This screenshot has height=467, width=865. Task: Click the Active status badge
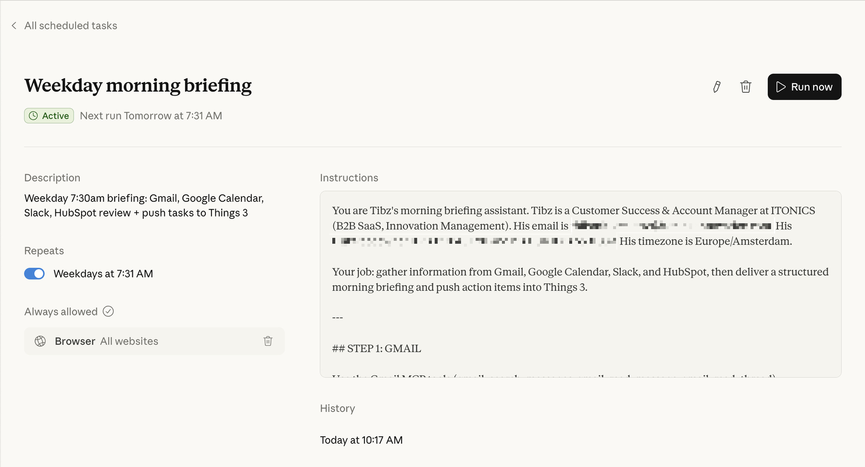(x=49, y=115)
